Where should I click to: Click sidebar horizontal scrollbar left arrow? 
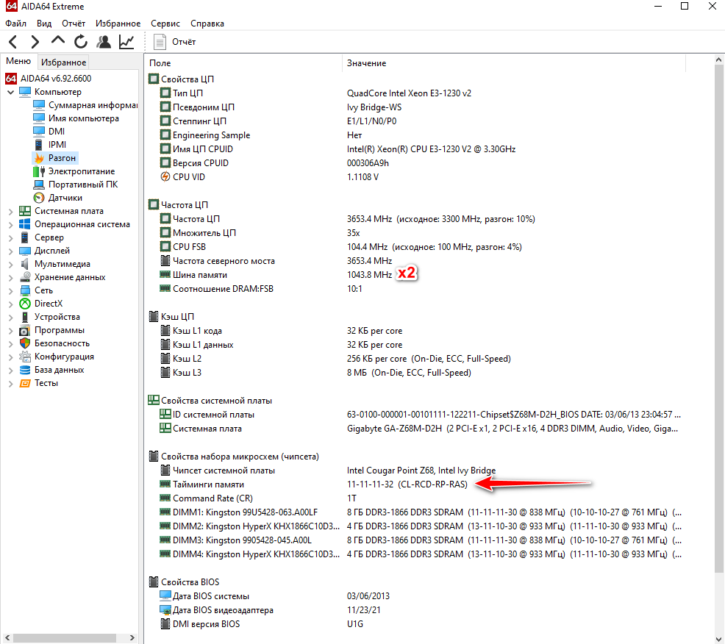pyautogui.click(x=7, y=637)
